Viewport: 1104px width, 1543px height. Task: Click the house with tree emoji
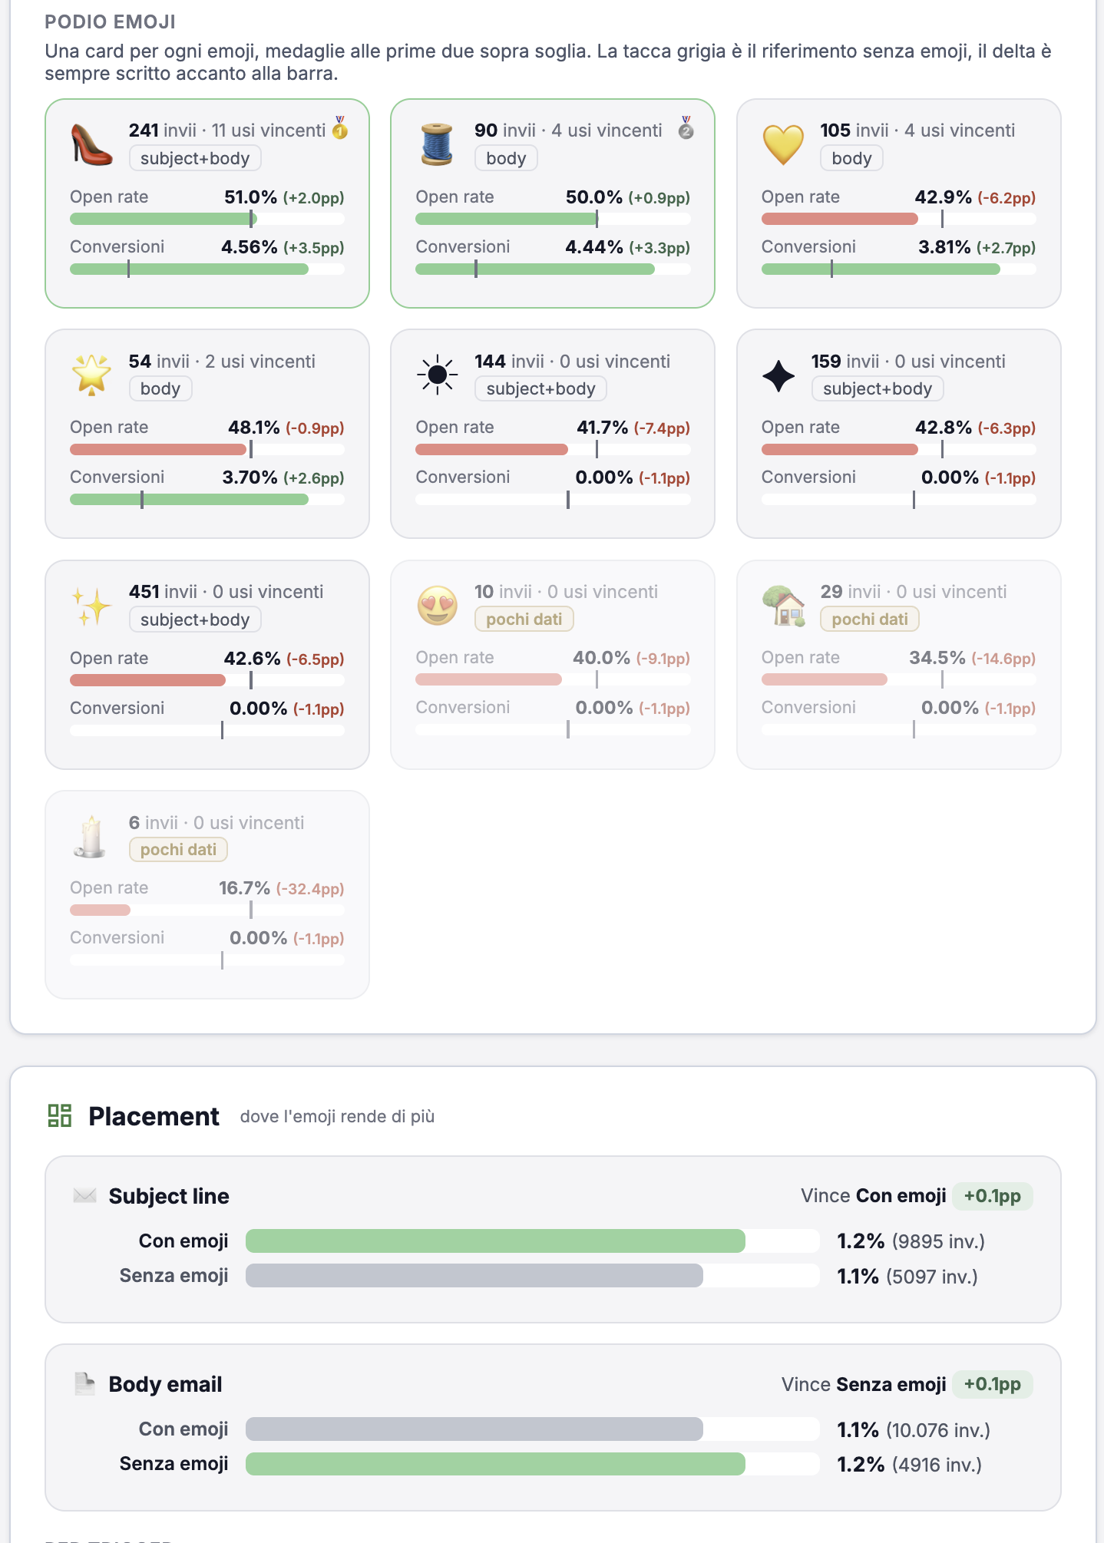(x=783, y=606)
